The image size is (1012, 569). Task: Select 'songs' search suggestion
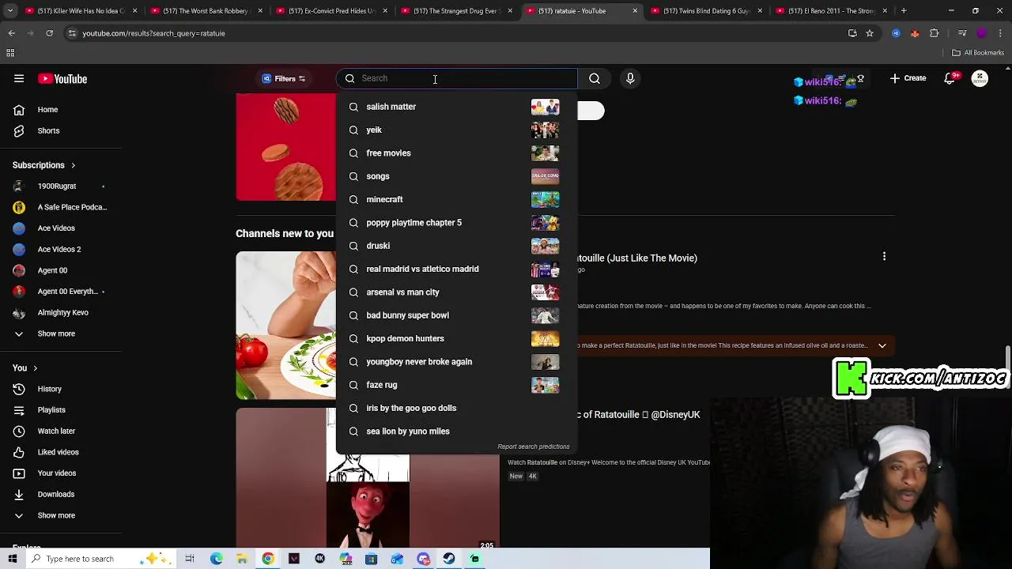pos(456,176)
